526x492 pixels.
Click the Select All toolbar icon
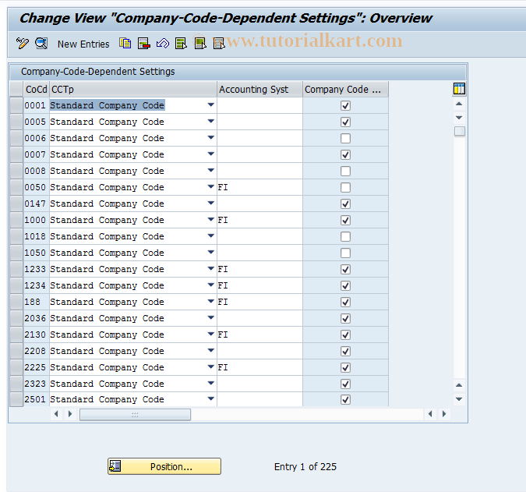click(x=182, y=44)
